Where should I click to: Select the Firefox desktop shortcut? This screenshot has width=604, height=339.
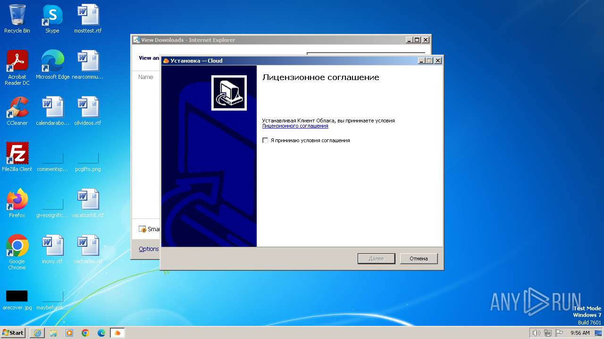17,203
